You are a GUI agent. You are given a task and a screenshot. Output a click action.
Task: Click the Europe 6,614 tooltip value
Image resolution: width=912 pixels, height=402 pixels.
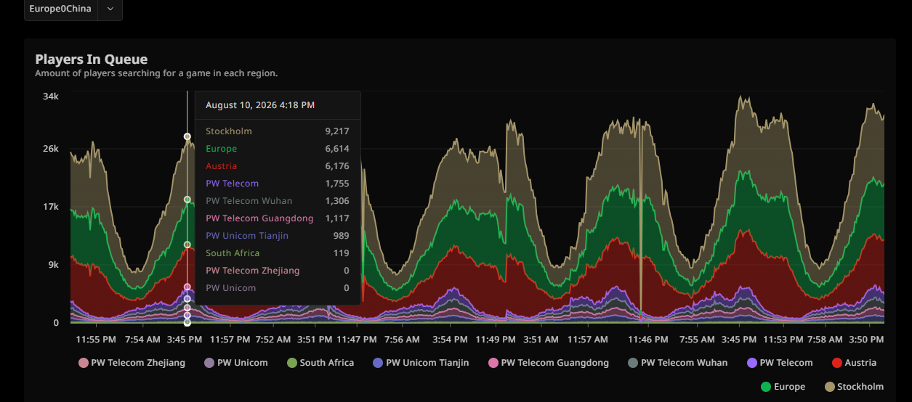click(337, 149)
